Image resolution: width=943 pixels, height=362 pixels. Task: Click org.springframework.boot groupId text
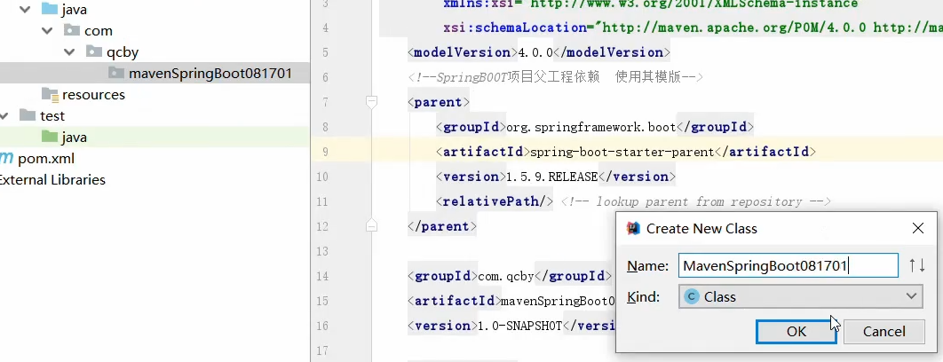point(591,127)
